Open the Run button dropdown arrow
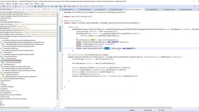The height and width of the screenshot is (112, 199). pos(58,6)
